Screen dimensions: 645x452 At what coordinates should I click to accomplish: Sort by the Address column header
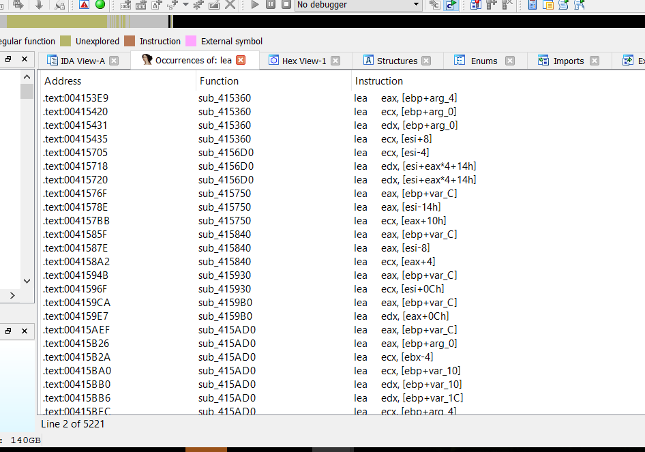63,81
